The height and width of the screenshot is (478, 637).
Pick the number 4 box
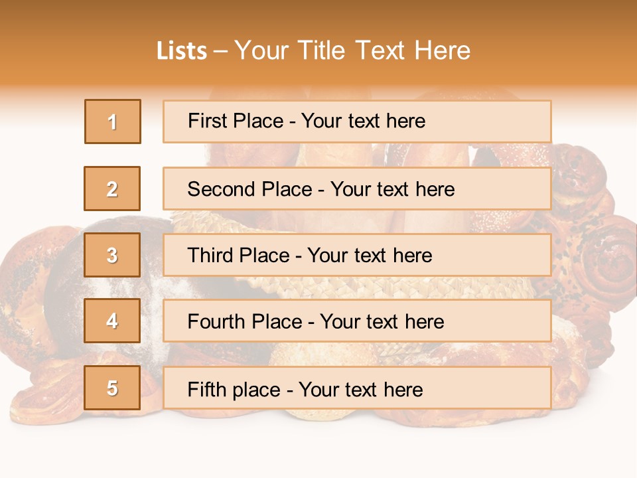[x=112, y=321]
